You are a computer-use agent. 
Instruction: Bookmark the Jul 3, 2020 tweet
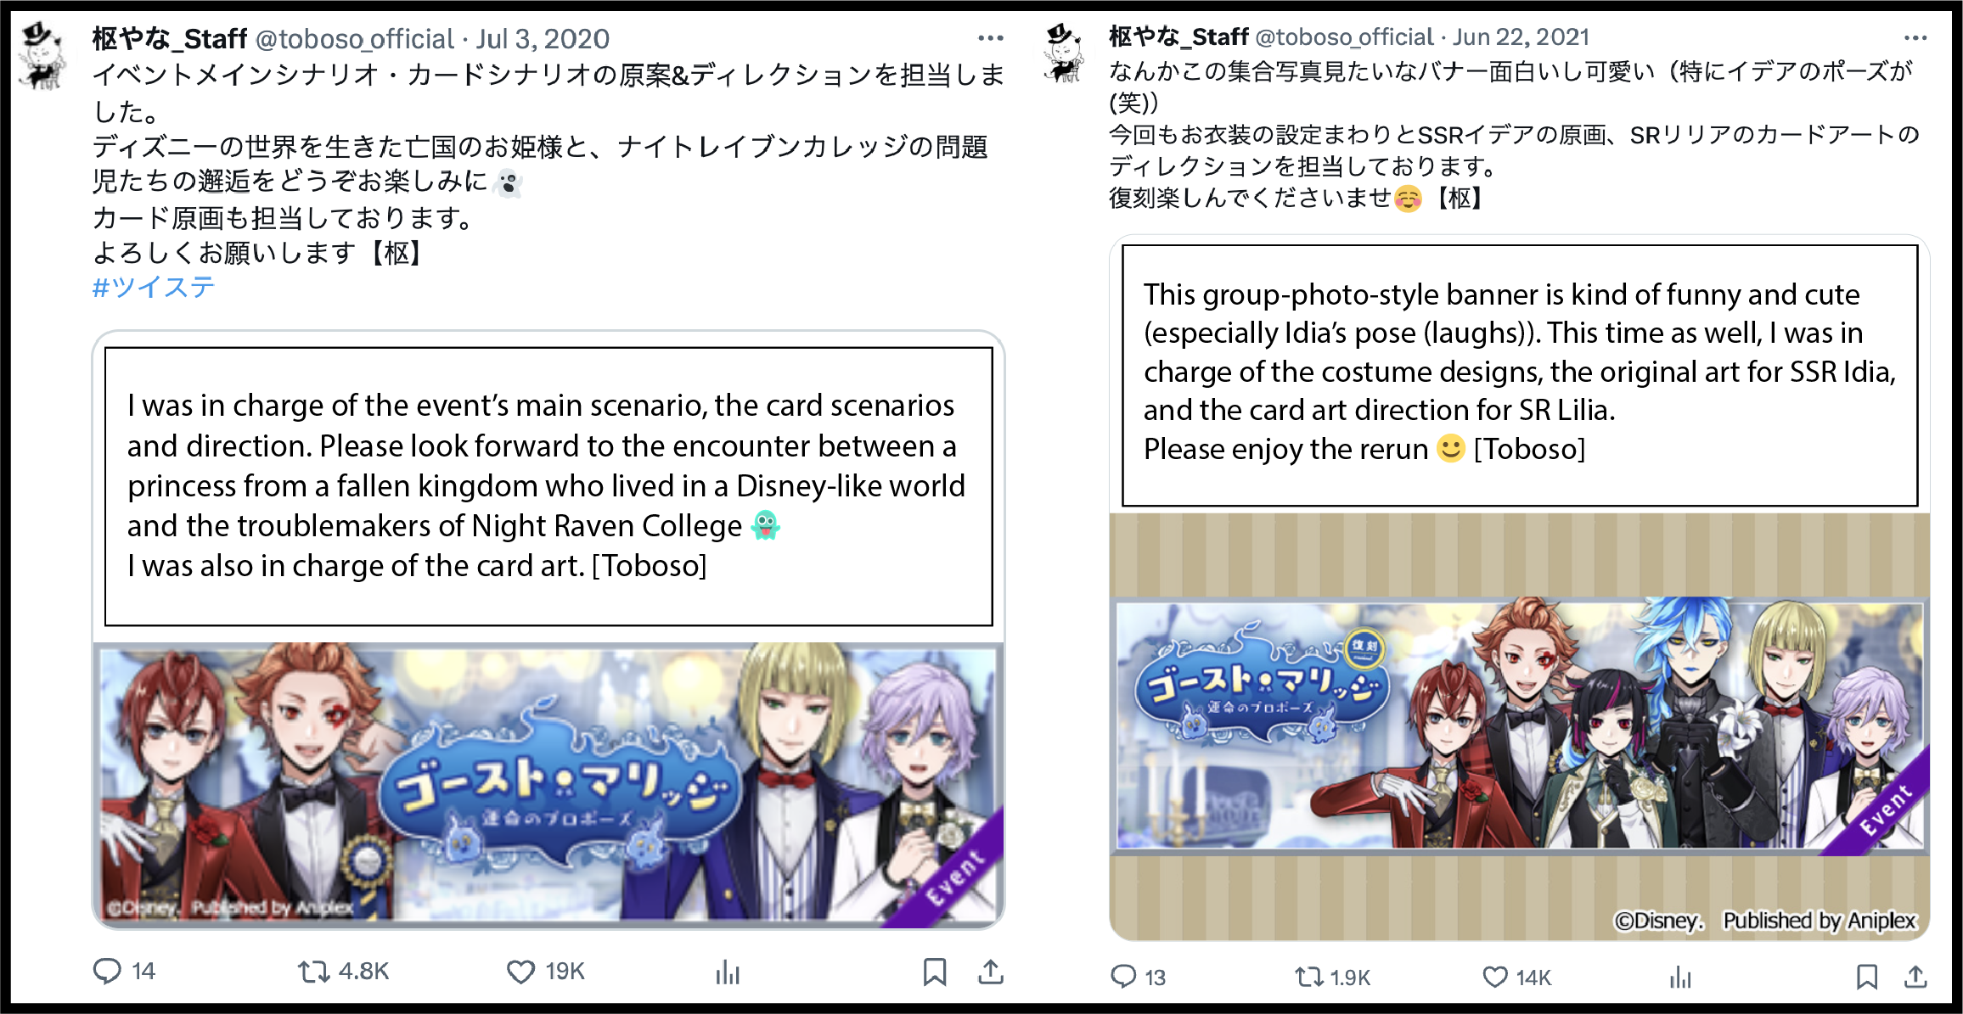(935, 972)
